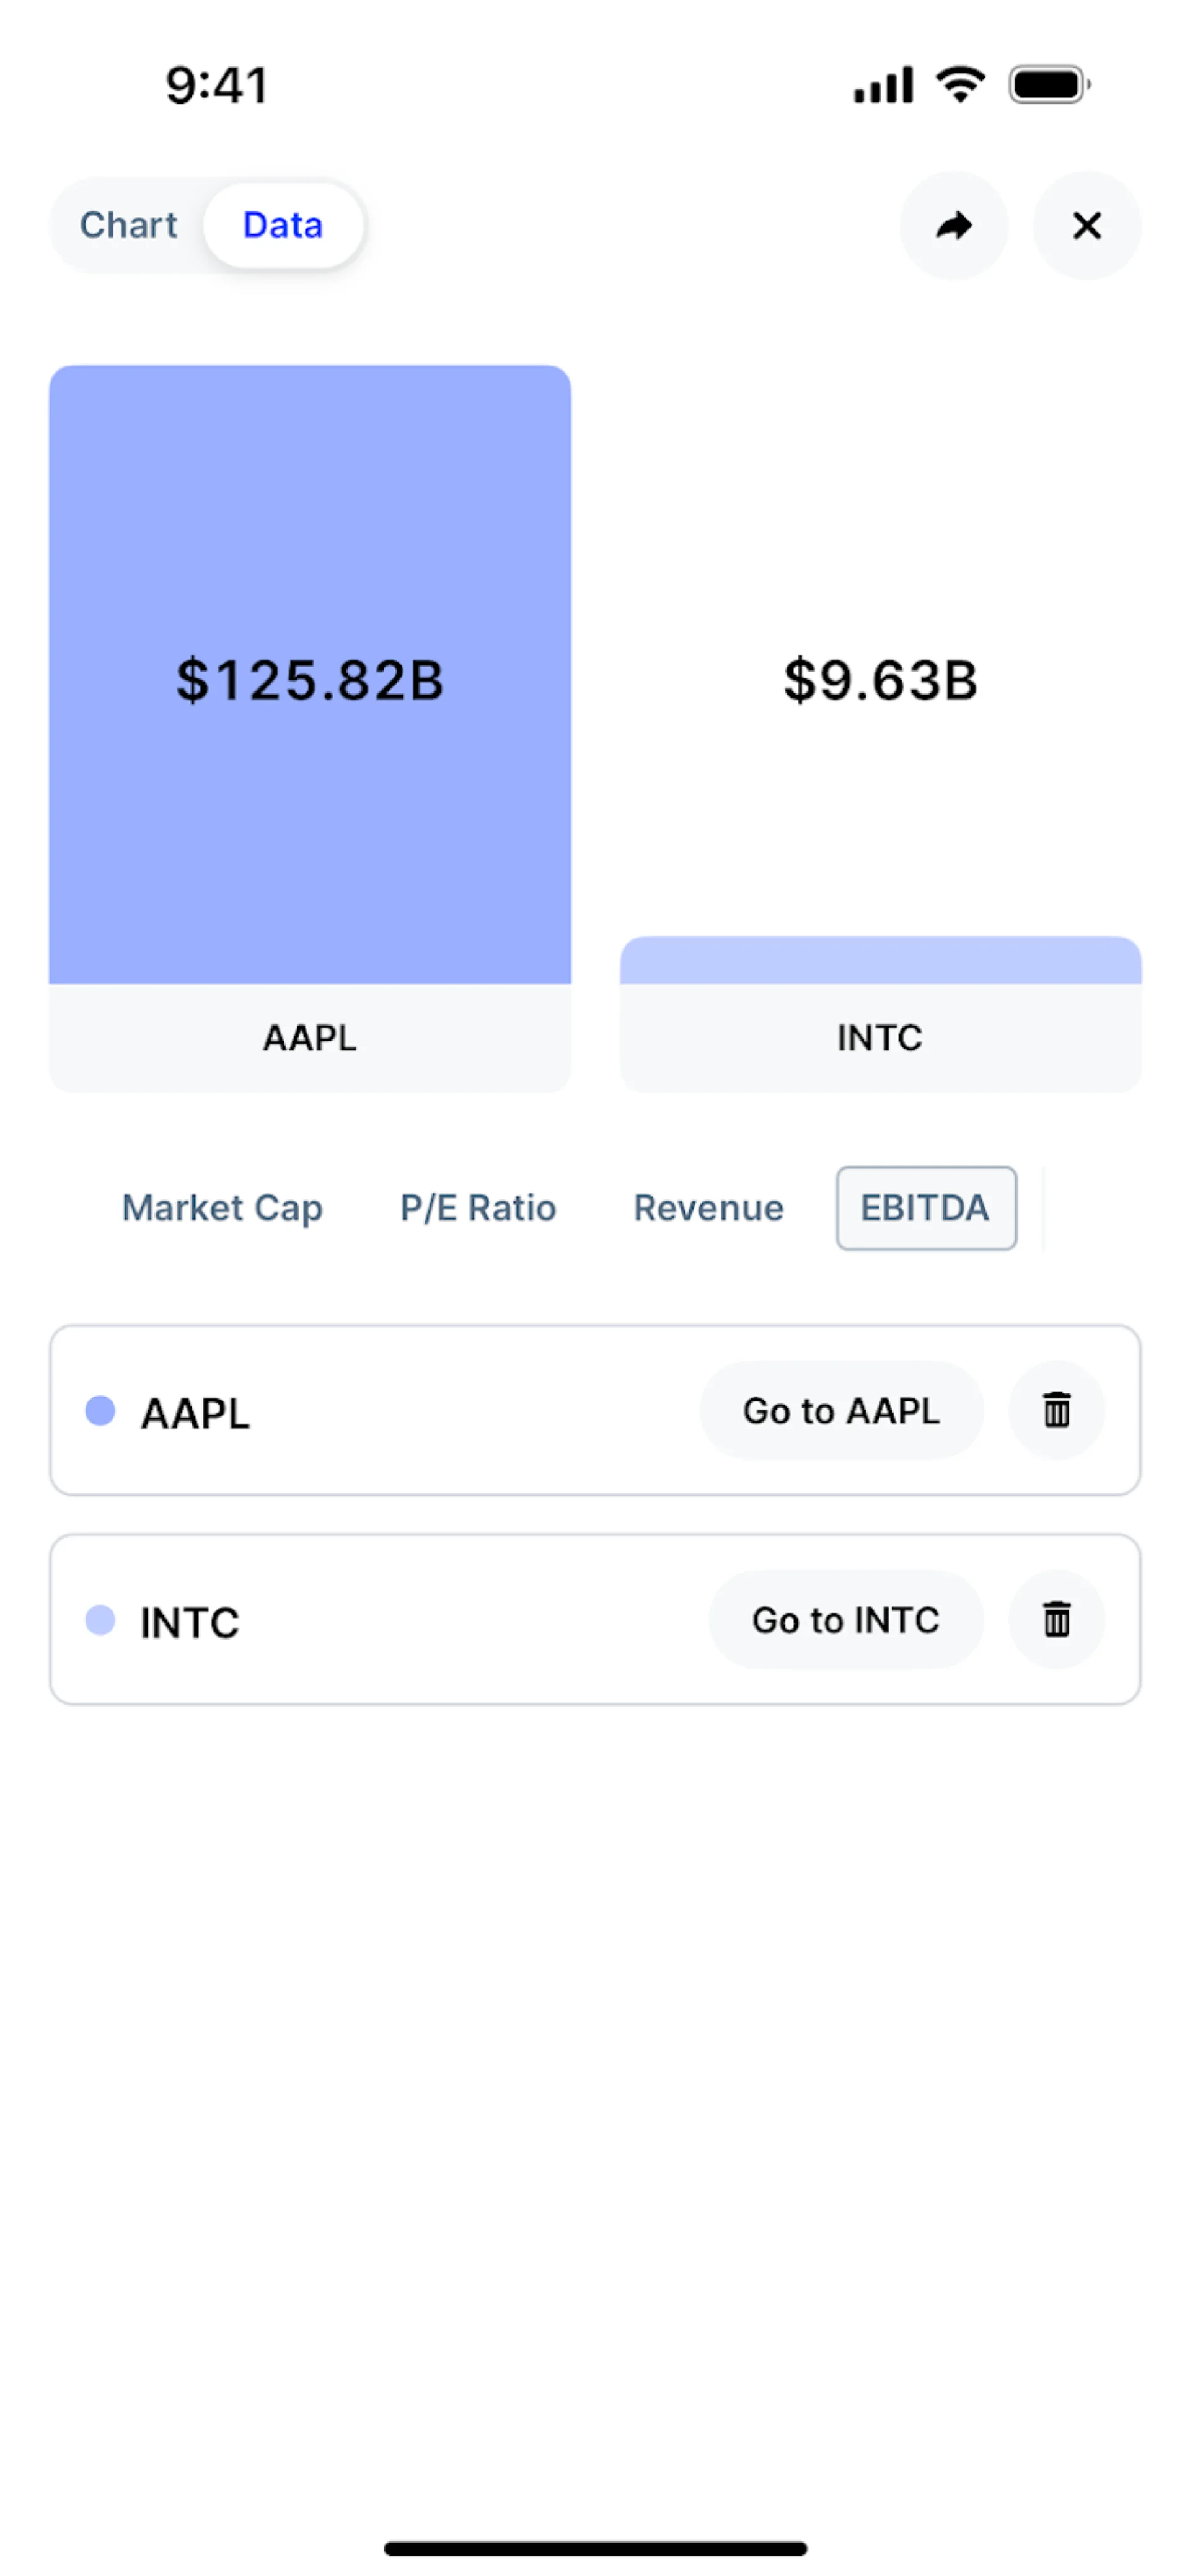Tap the battery icon in status bar
The height and width of the screenshot is (2576, 1190).
[1048, 85]
